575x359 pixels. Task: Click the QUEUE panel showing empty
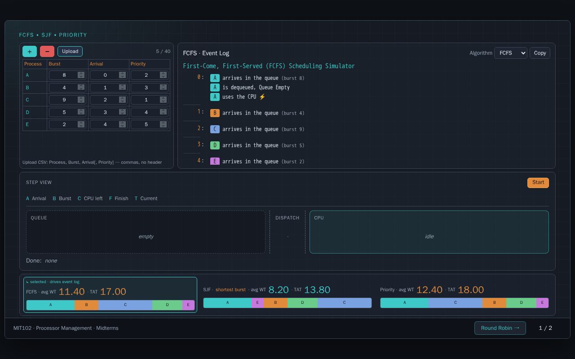(146, 232)
